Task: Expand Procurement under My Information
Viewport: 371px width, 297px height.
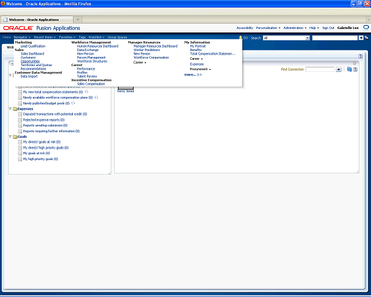Action: coord(201,69)
